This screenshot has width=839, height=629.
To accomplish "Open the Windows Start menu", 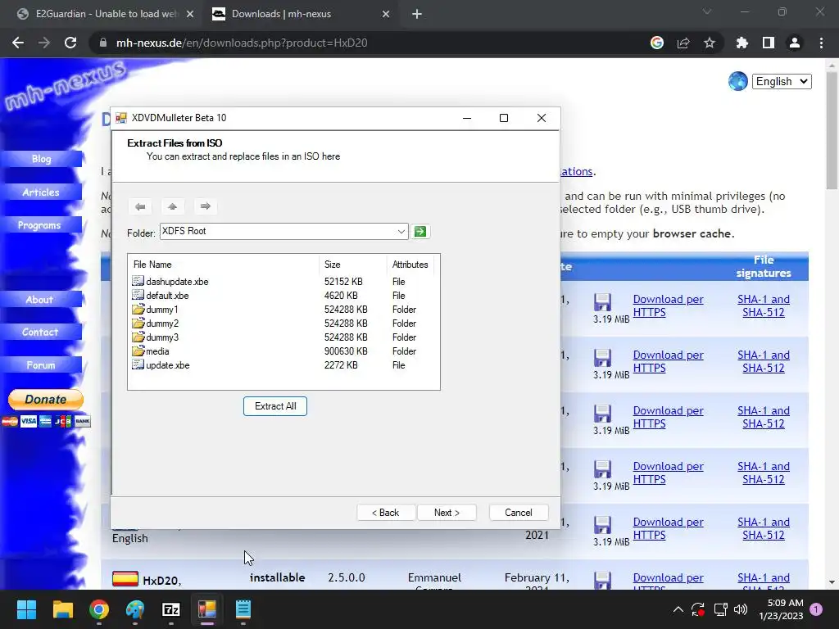I will point(26,609).
